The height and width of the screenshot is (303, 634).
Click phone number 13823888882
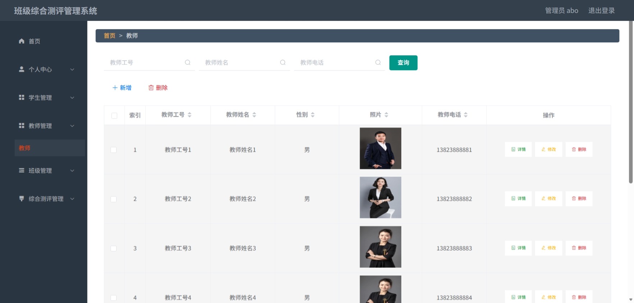[x=454, y=199]
